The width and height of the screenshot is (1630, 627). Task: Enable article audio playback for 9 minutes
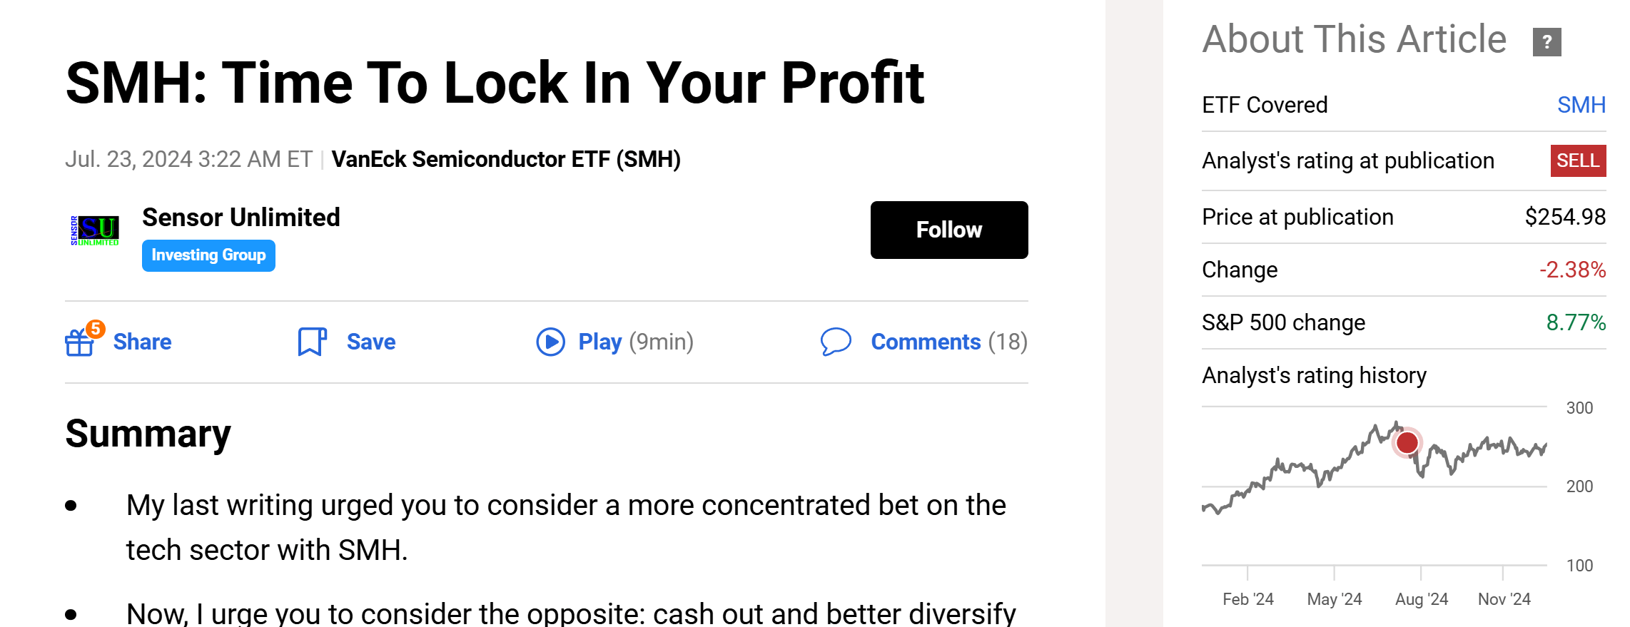pos(598,342)
